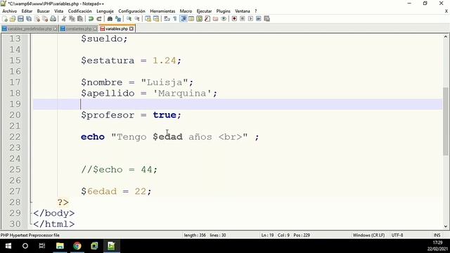Start macro recording with the red record icon
The height and width of the screenshot is (253, 450).
(234, 19)
